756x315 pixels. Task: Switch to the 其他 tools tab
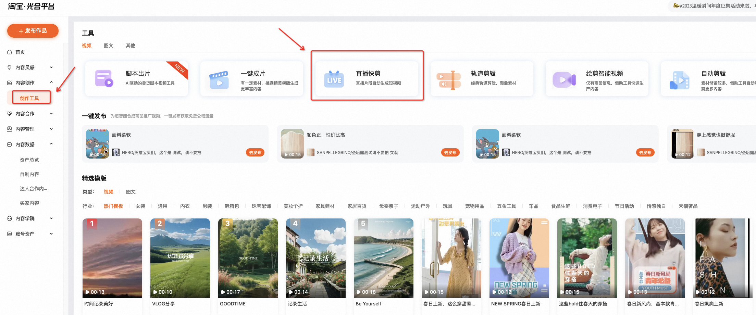(x=131, y=46)
